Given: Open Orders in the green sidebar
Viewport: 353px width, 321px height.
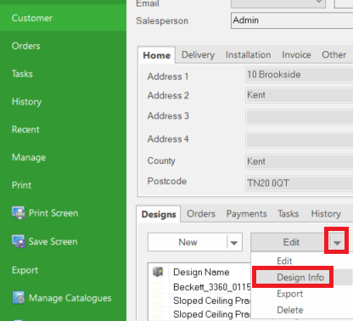Looking at the screenshot, I should [26, 46].
